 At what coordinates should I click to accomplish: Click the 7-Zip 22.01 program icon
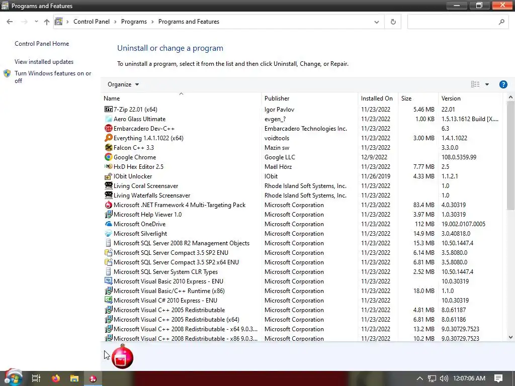pos(109,109)
